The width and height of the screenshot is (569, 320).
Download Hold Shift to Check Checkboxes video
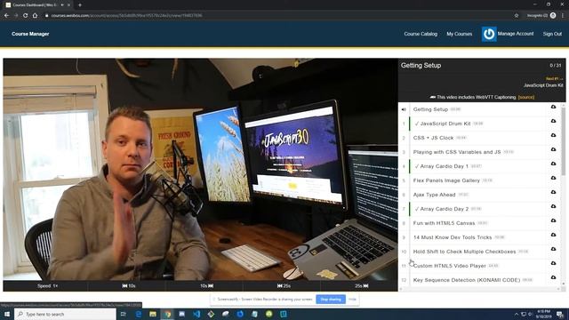553,249
